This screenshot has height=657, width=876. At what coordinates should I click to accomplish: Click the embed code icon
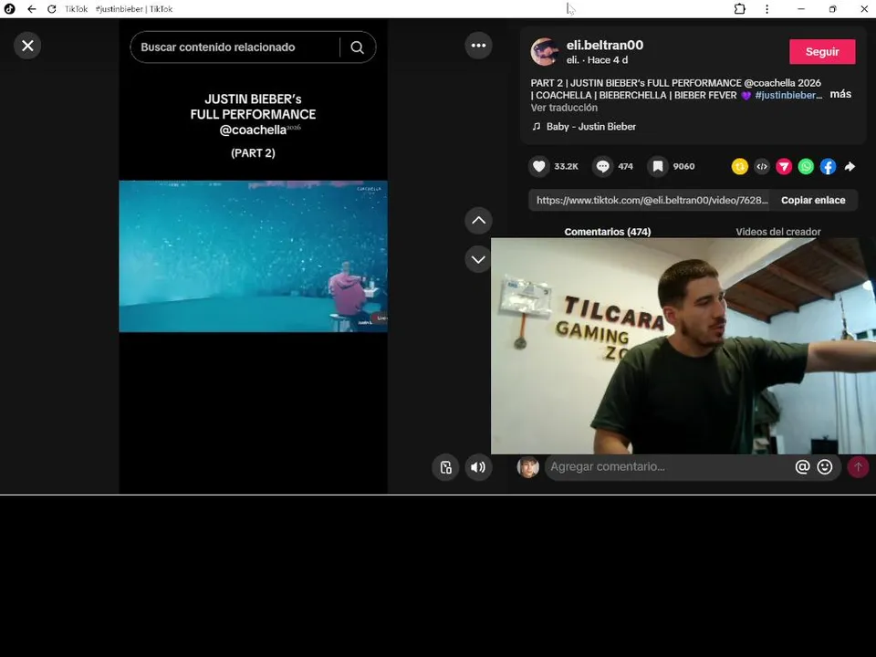coord(762,166)
